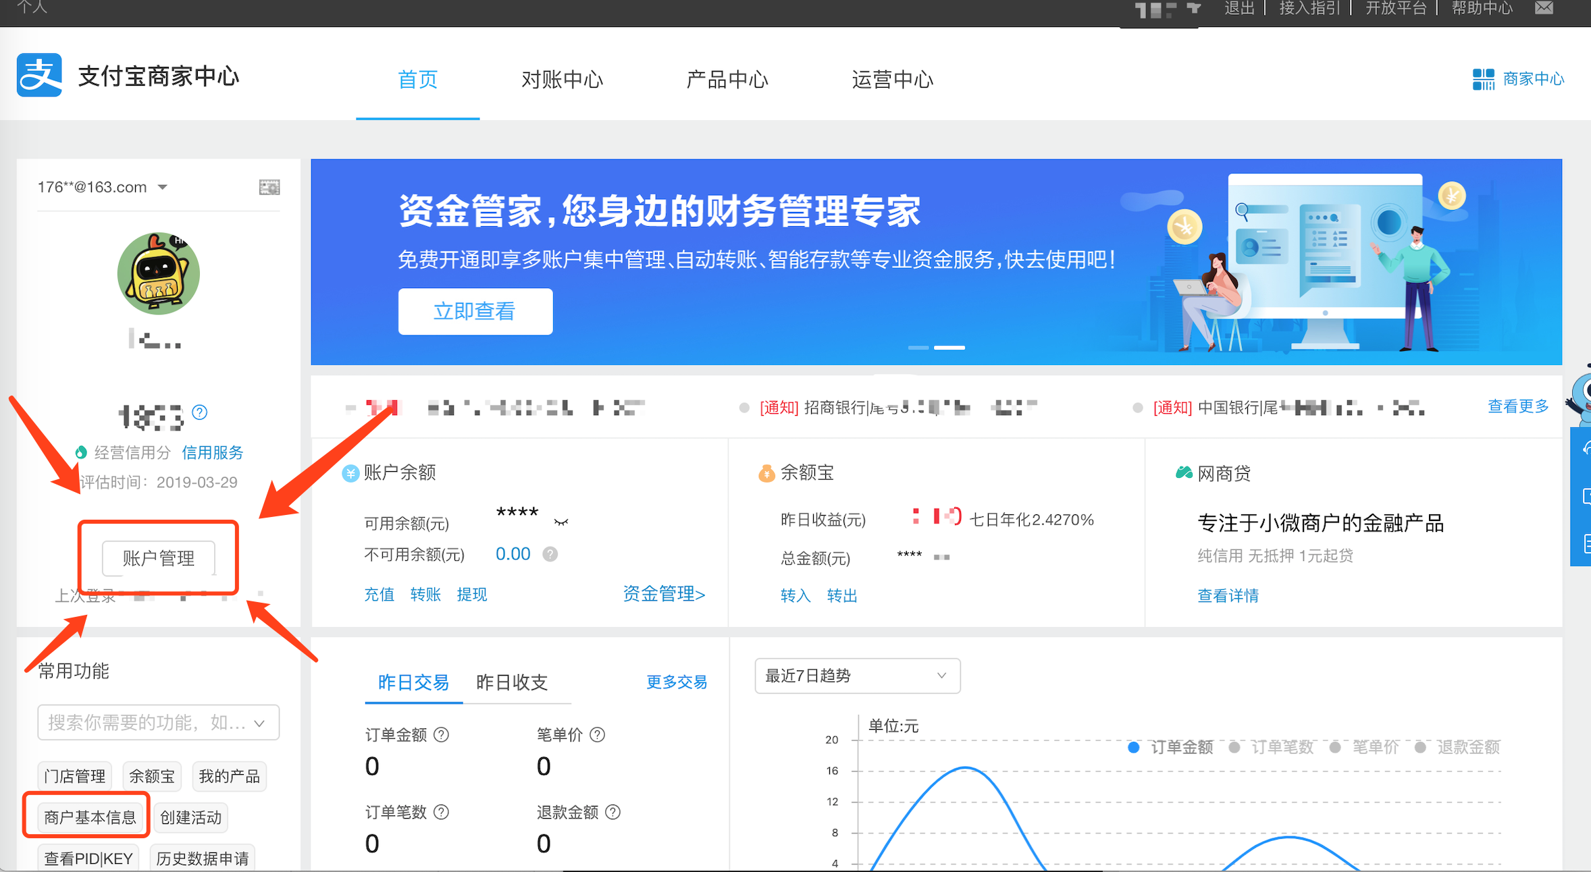Open the 最近7日趋势 dropdown

pos(857,676)
